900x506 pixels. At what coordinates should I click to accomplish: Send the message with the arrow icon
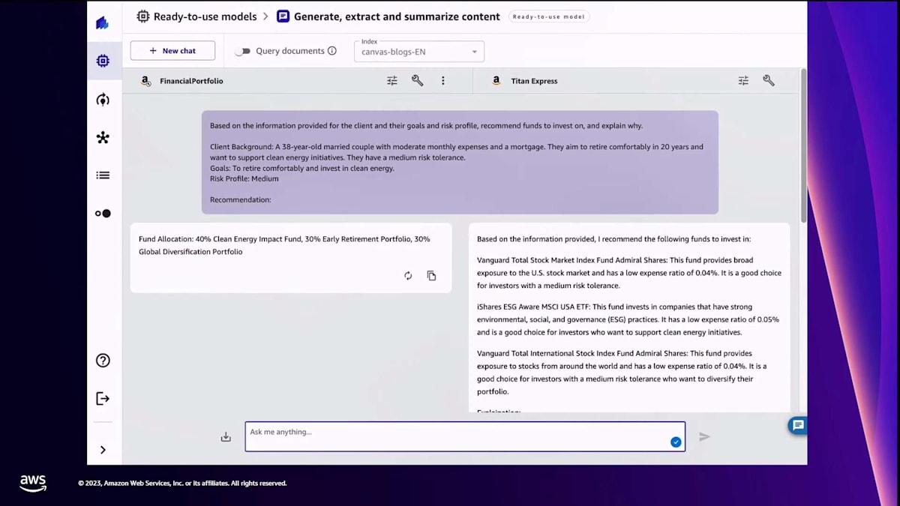coord(704,436)
